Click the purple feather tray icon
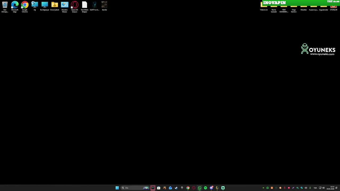 pos(293,188)
